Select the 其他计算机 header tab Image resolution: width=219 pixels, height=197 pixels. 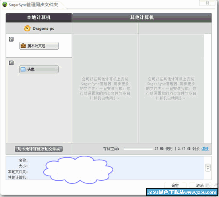[x=142, y=17]
